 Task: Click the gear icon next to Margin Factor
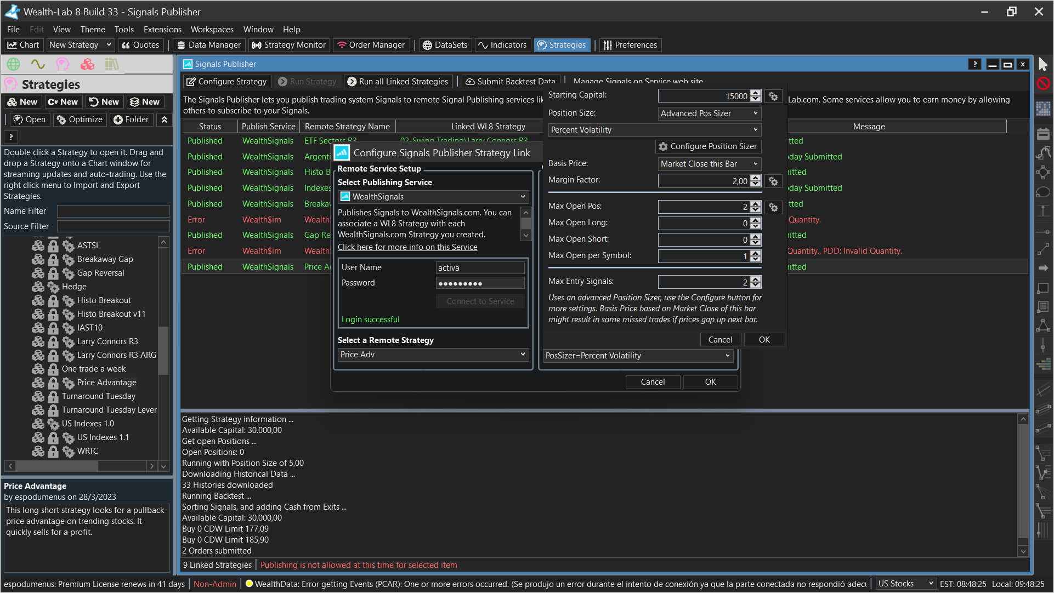pos(773,181)
